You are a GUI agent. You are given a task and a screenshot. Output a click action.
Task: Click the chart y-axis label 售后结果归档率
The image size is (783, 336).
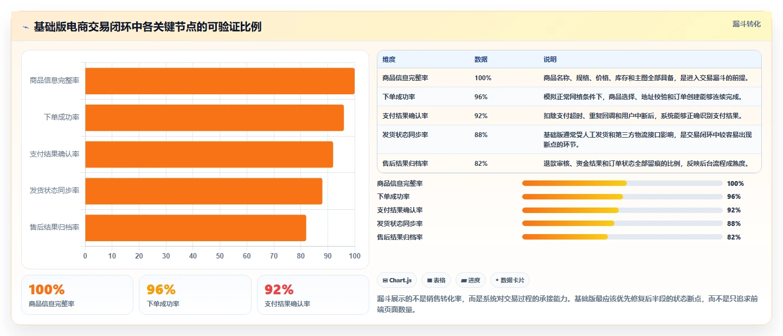pyautogui.click(x=54, y=228)
